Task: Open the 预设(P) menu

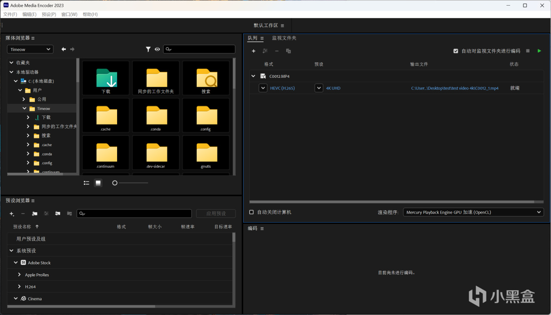Action: 49,14
